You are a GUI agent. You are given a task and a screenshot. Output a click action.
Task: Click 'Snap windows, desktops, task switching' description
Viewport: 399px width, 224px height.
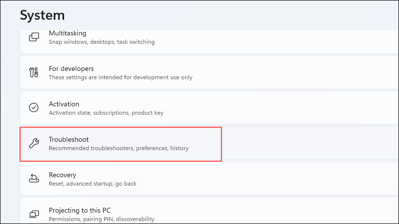tap(102, 42)
